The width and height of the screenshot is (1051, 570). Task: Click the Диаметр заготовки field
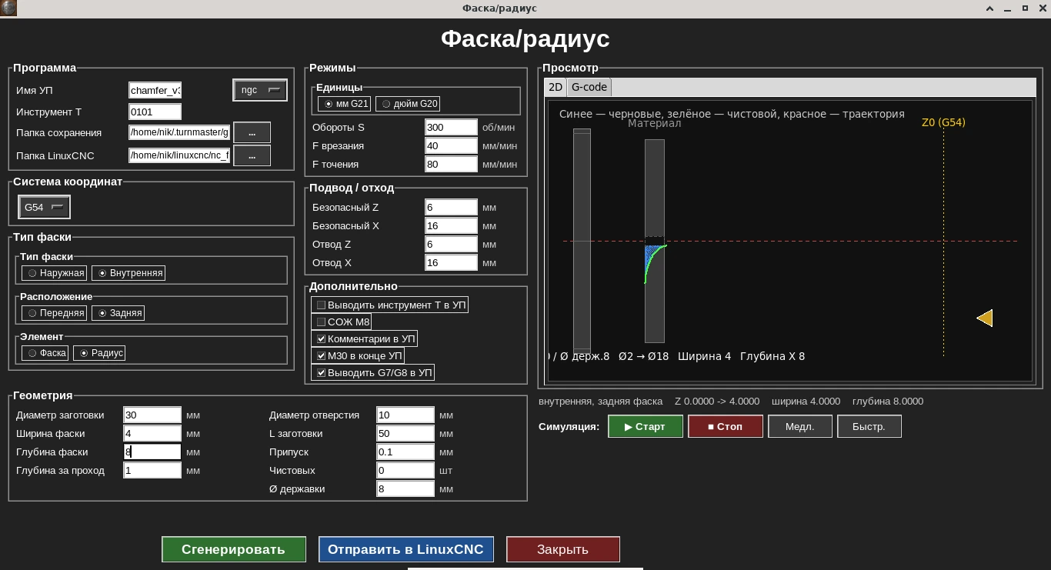(x=152, y=415)
